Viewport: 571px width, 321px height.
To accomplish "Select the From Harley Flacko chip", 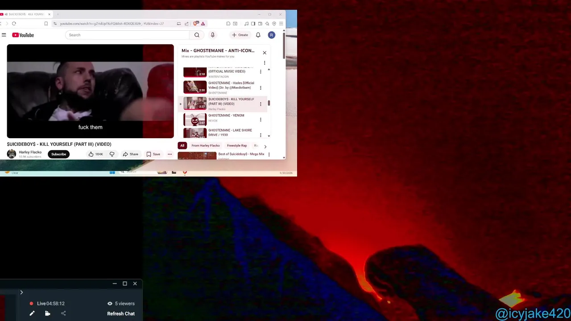I will pyautogui.click(x=206, y=145).
